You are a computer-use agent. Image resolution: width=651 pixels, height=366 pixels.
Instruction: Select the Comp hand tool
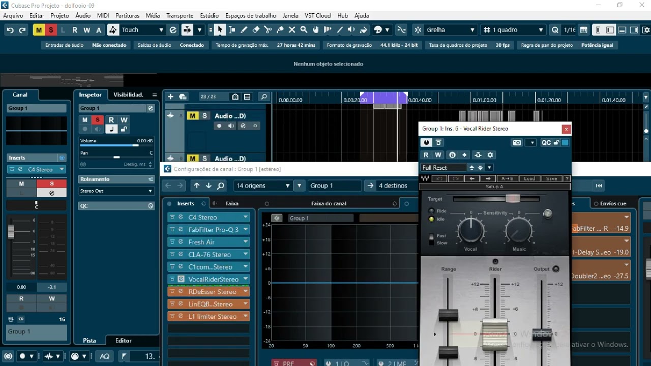[x=316, y=30]
